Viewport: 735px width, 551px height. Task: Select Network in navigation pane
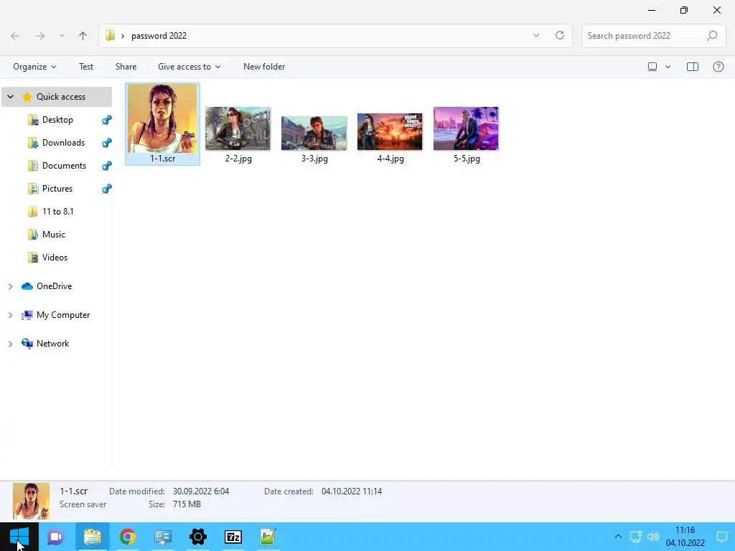pos(52,344)
